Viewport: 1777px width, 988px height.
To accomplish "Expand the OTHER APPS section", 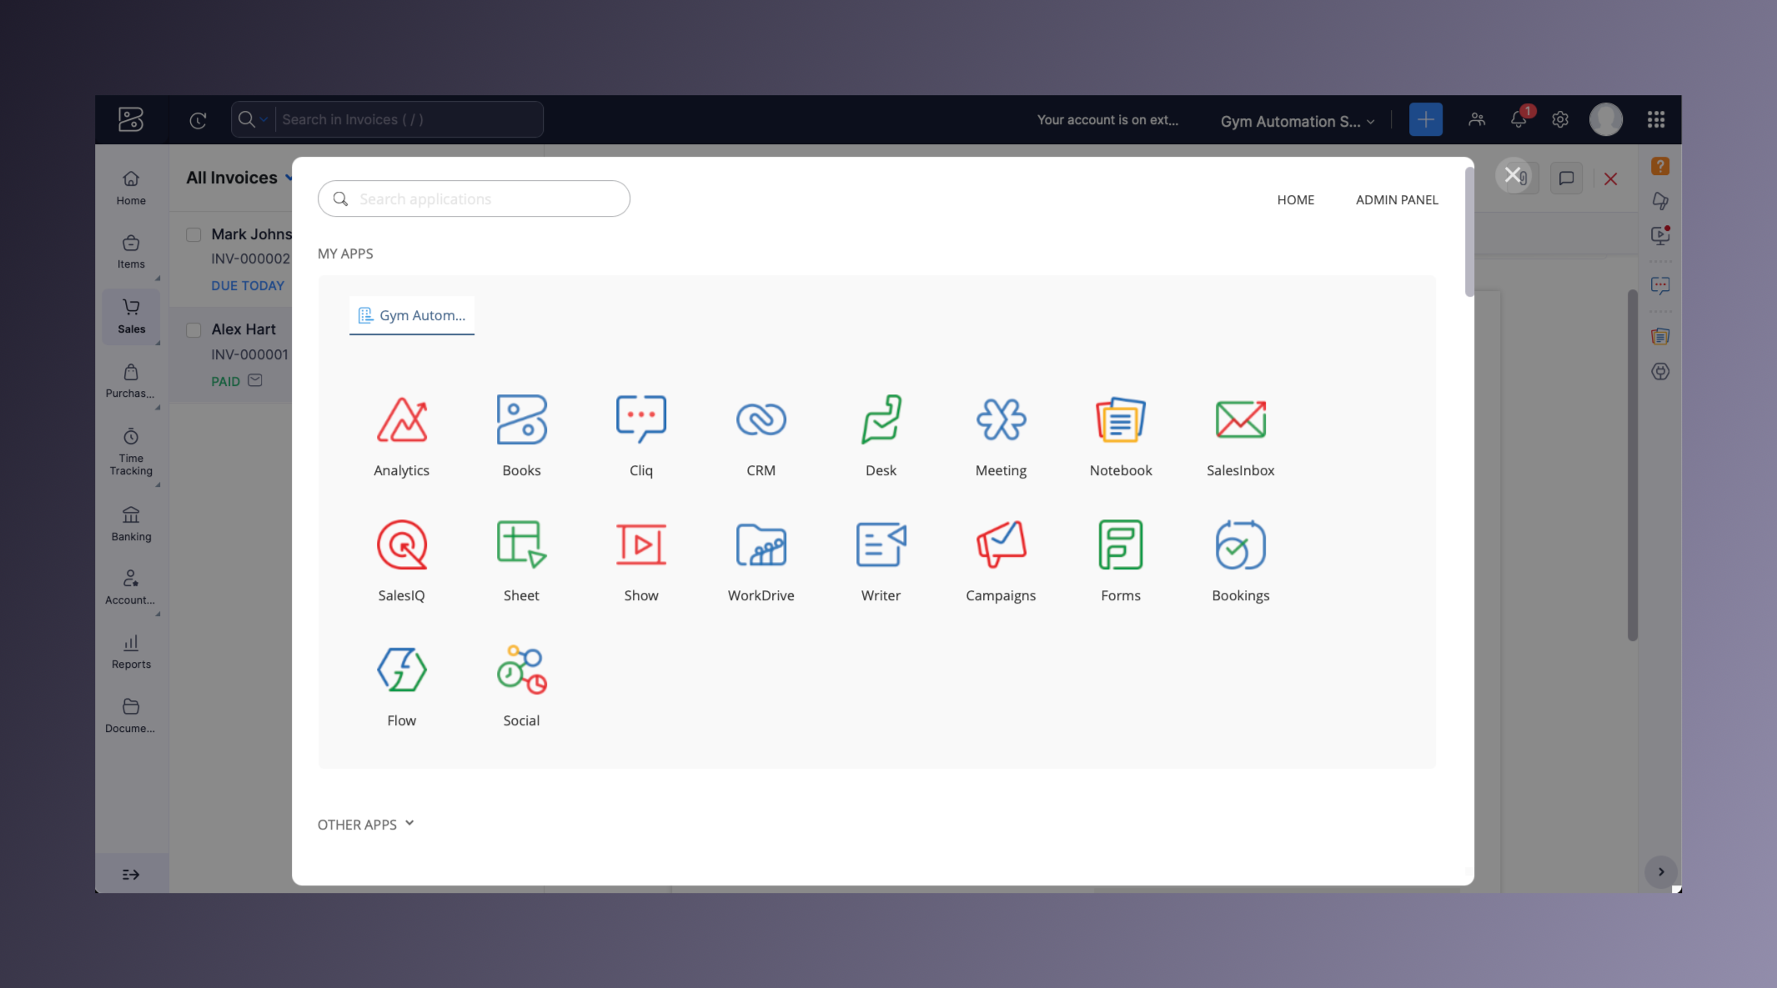I will [366, 825].
